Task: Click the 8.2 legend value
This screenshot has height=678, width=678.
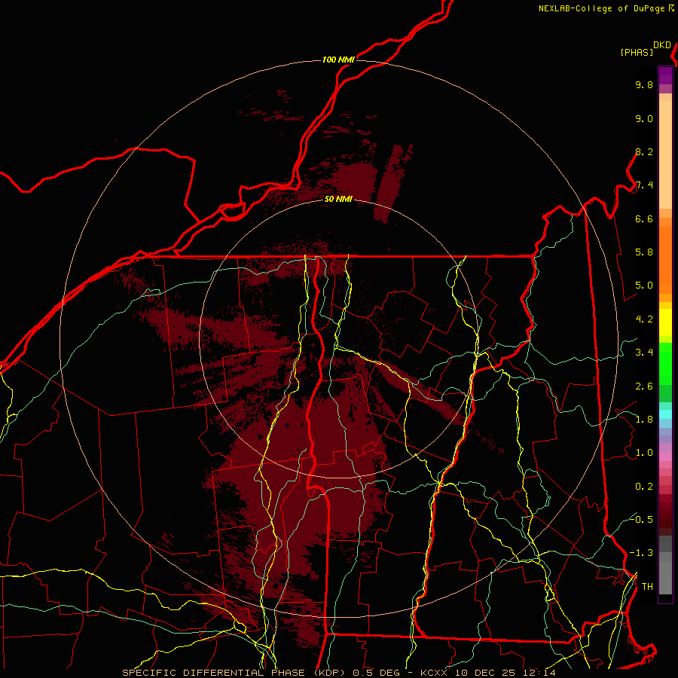Action: tap(644, 151)
